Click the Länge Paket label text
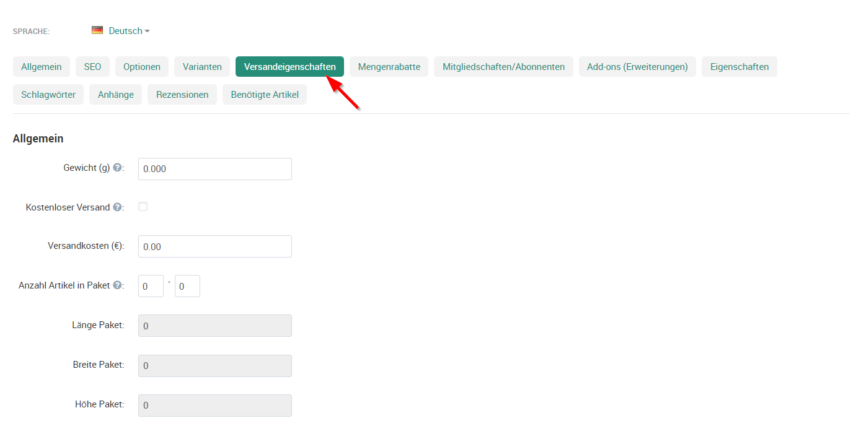Image resolution: width=861 pixels, height=447 pixels. [98, 325]
